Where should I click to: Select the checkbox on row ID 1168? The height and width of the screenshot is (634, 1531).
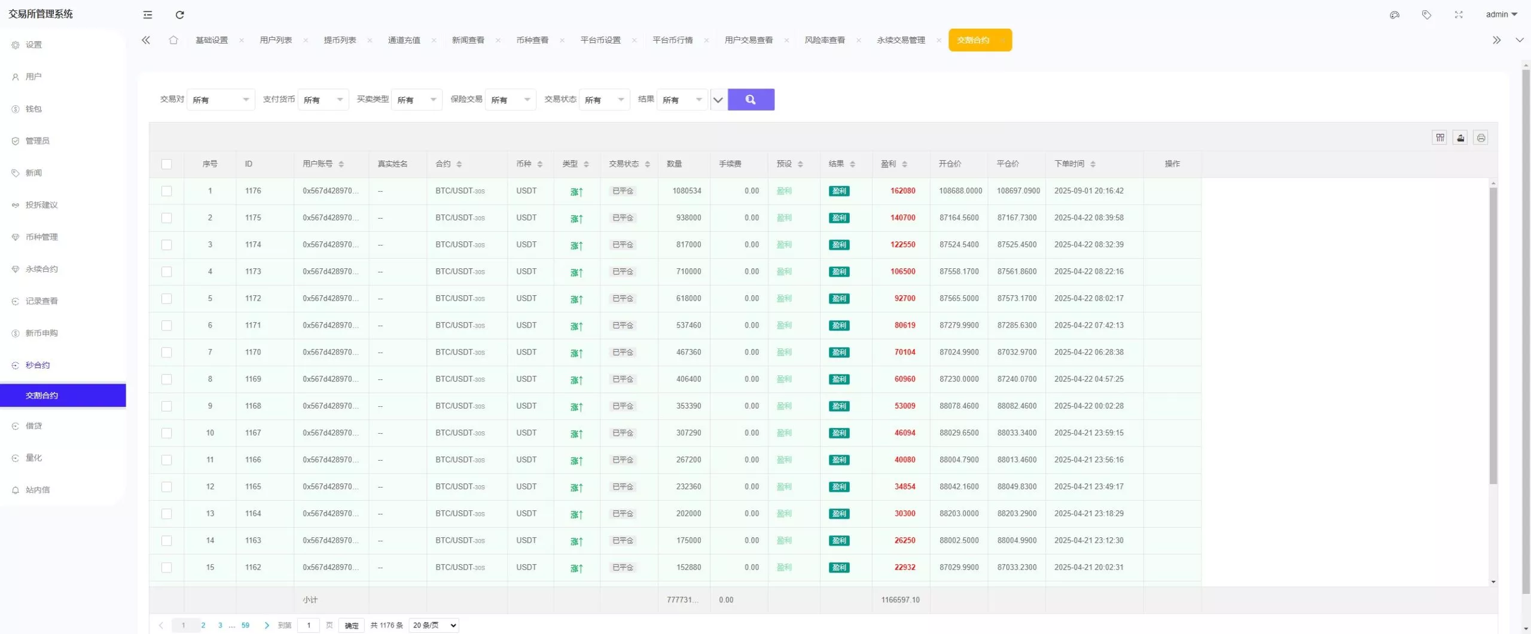click(167, 406)
